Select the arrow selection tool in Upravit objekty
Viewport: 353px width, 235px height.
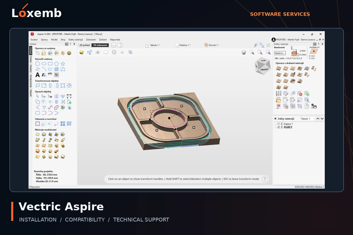38,96
